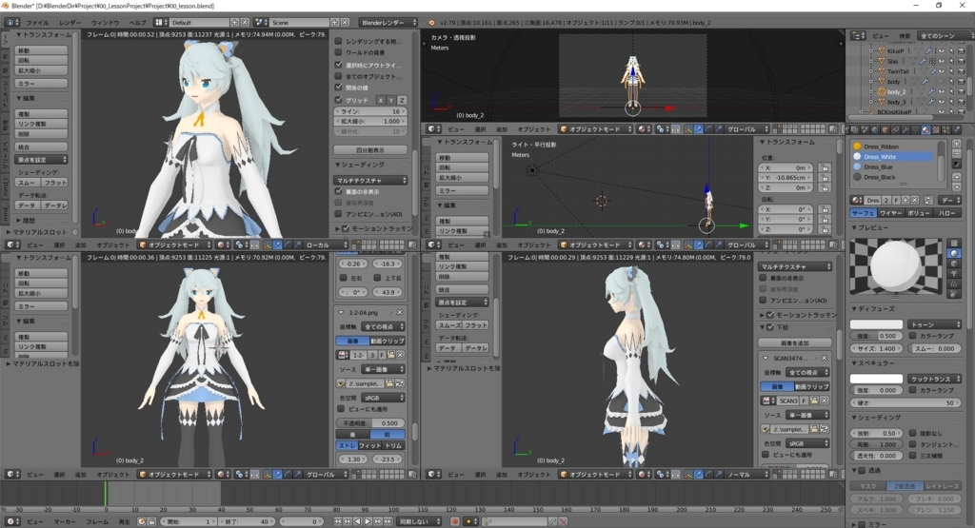
Task: Toggle 3D manipulator axis icon in top-left viewport header
Action: tap(268, 244)
